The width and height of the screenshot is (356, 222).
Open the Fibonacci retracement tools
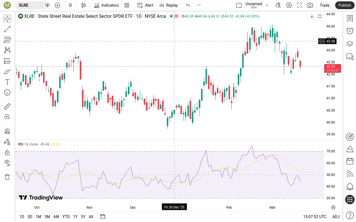pyautogui.click(x=7, y=40)
